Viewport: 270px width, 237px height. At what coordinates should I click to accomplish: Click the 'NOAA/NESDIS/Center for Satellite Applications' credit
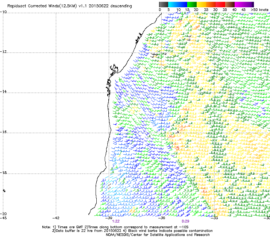tap(158, 234)
